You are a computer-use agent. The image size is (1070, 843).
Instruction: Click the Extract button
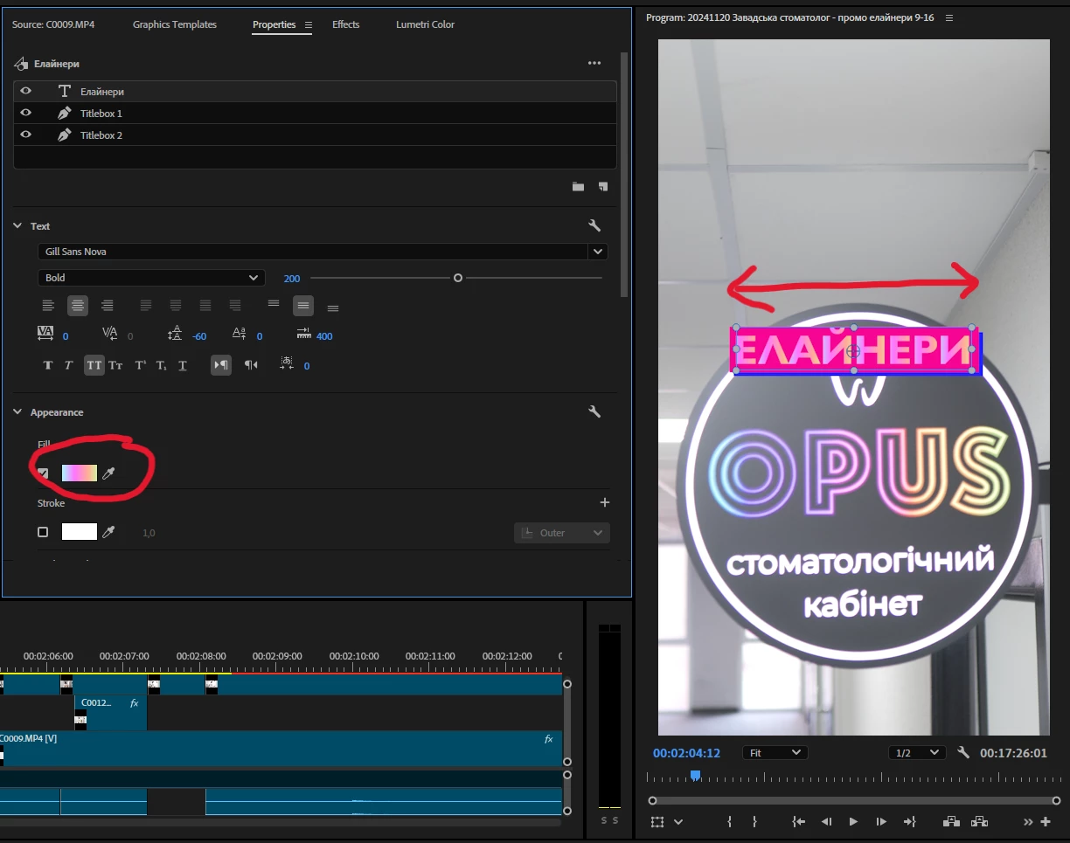click(979, 821)
